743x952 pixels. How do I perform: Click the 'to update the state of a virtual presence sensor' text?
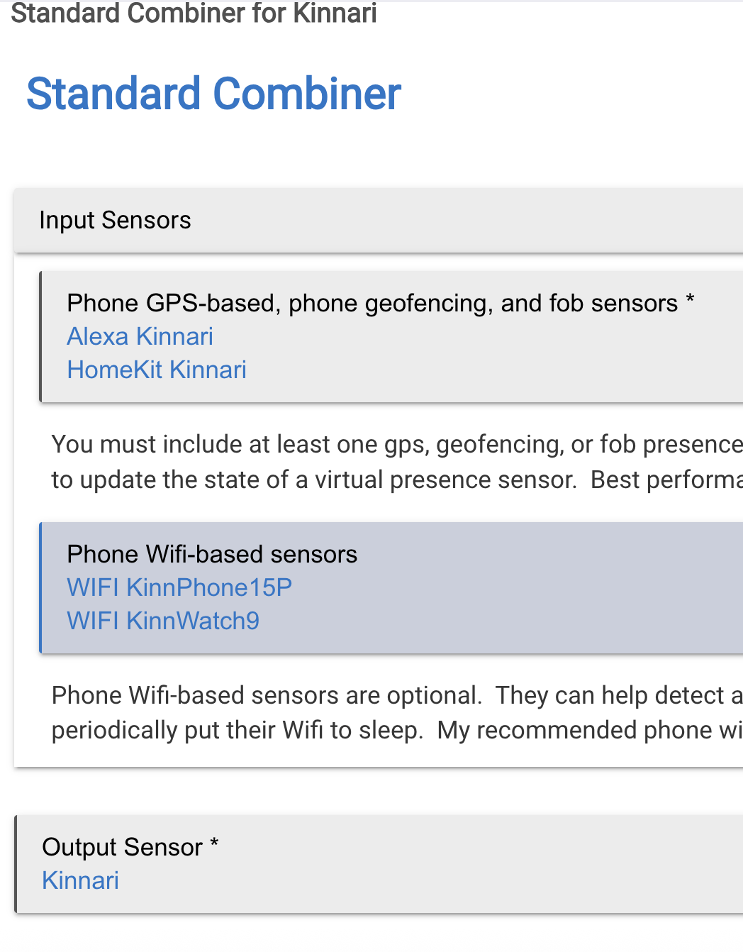313,480
